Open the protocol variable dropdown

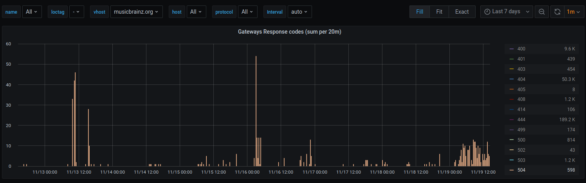coord(248,12)
